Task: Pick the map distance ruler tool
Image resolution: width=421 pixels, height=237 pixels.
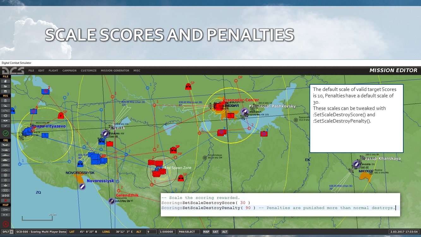Action: 5,215
